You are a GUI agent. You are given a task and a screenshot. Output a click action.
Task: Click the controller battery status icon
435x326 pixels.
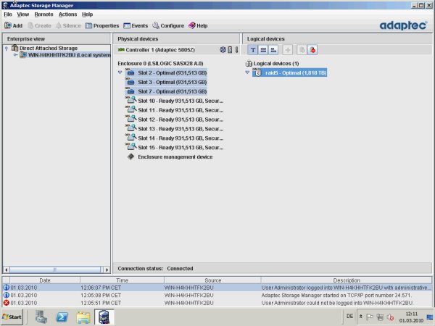click(230, 49)
